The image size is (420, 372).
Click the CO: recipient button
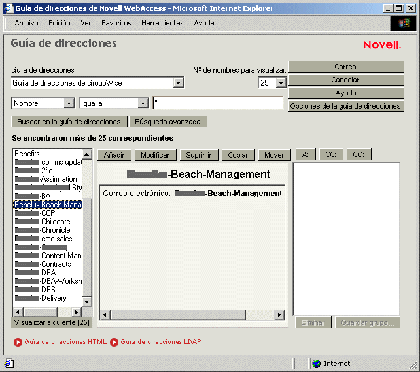click(359, 154)
